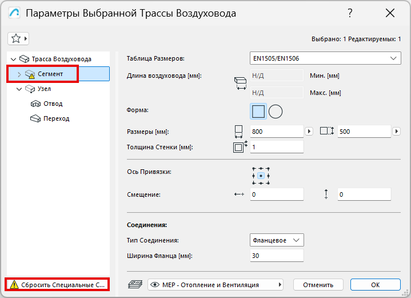Select center anchor point of Ось Привязки

pyautogui.click(x=261, y=176)
